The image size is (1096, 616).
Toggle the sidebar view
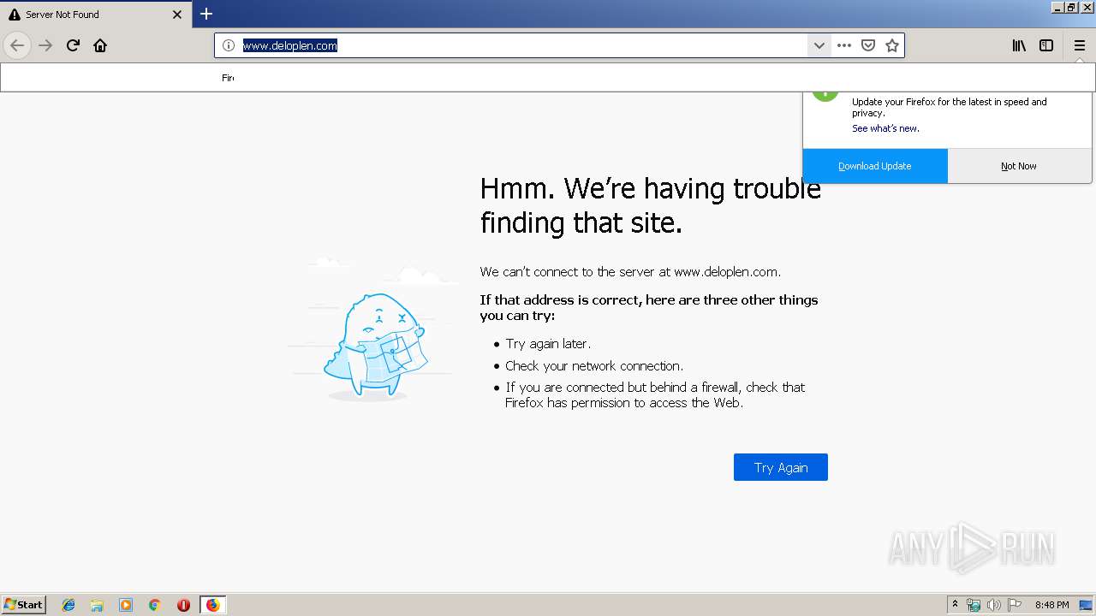[x=1046, y=45]
